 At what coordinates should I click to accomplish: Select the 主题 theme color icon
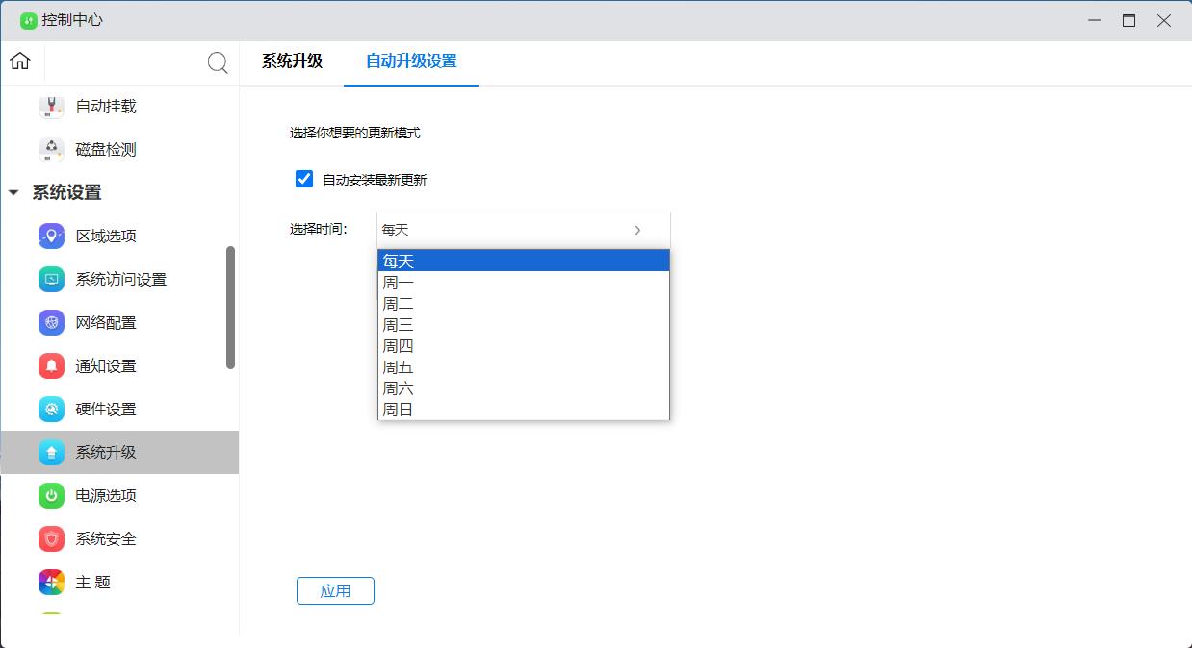coord(51,583)
